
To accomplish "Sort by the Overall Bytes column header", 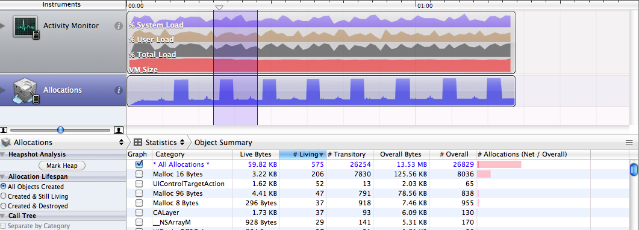I will (x=401, y=154).
